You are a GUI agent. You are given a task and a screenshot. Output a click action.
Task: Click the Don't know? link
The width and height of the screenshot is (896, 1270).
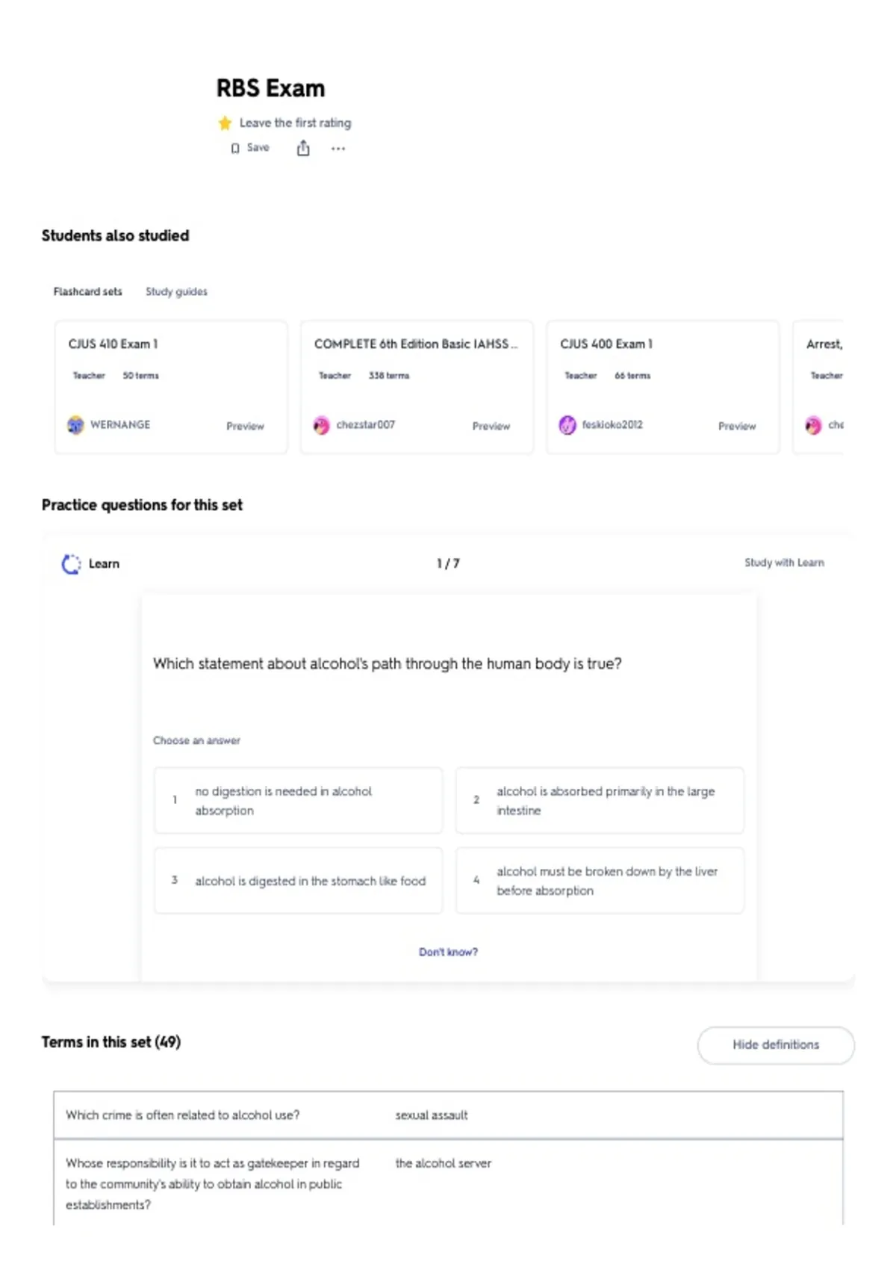[448, 952]
